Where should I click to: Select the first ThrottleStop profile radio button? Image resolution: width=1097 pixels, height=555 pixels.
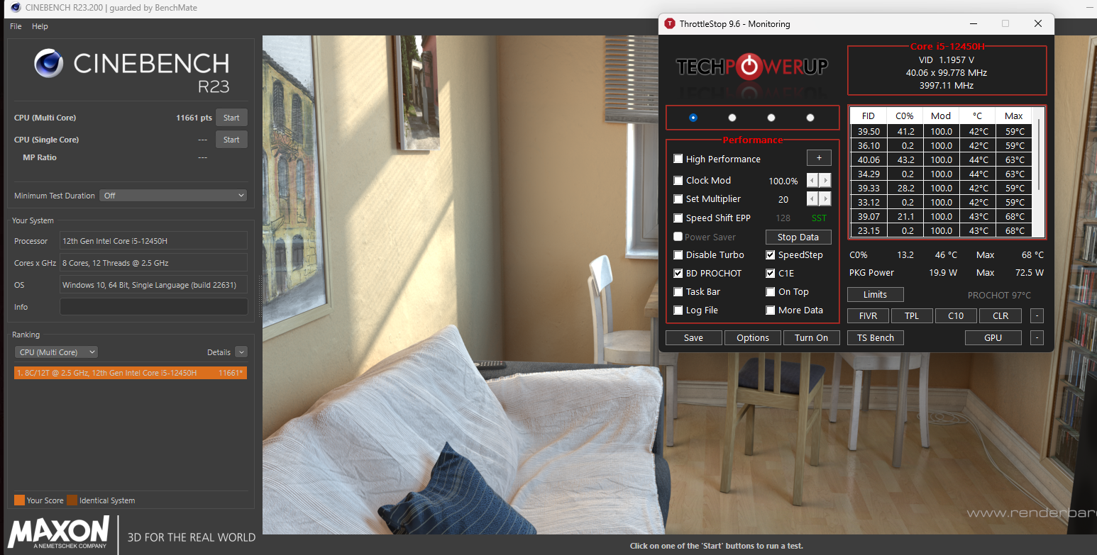coord(693,118)
